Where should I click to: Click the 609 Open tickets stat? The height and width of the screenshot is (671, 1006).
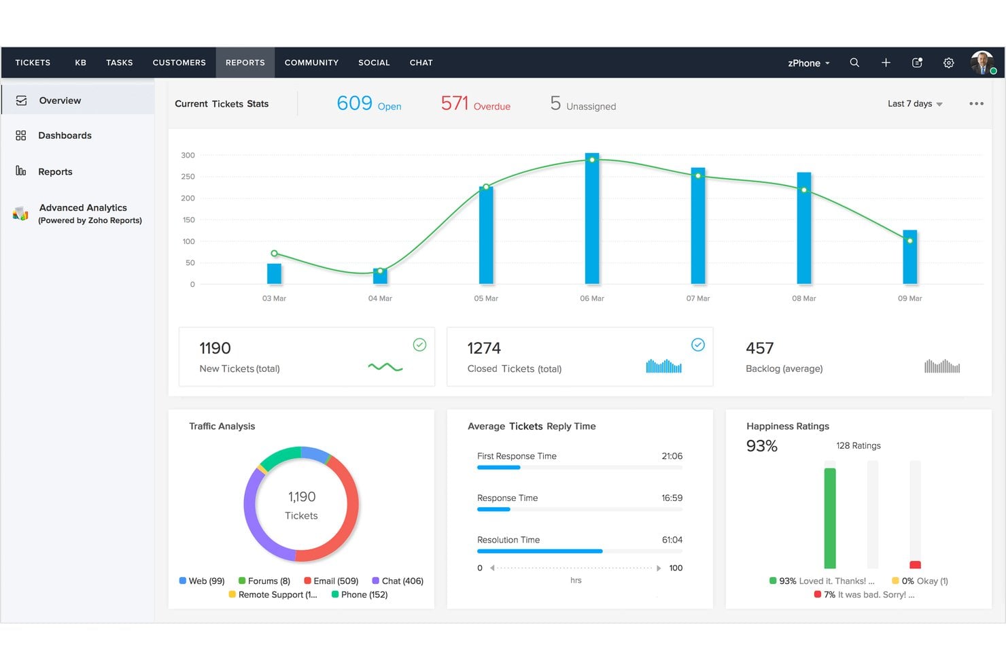369,103
